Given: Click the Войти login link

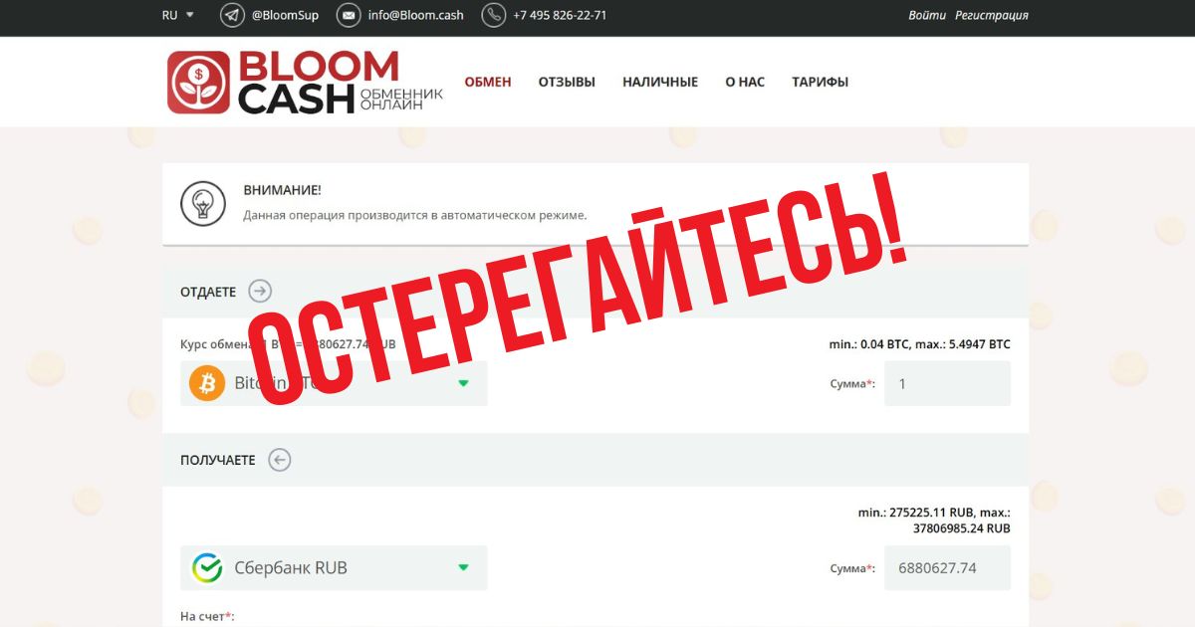Looking at the screenshot, I should (927, 15).
